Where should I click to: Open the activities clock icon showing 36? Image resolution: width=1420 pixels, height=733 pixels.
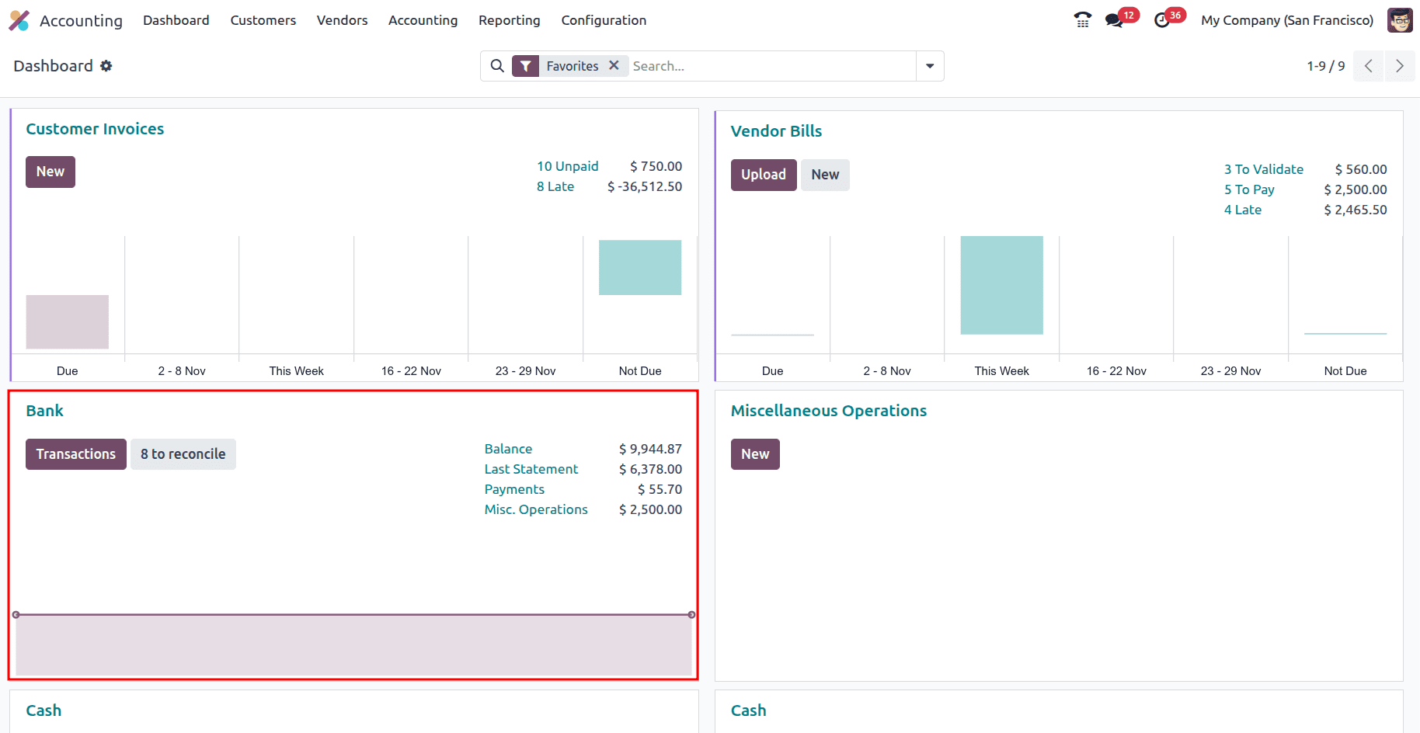coord(1163,20)
